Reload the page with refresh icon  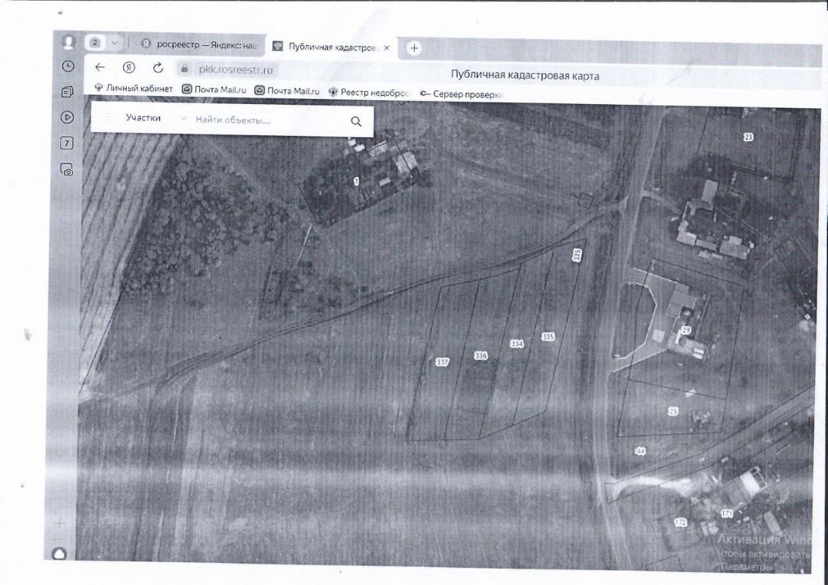click(158, 68)
